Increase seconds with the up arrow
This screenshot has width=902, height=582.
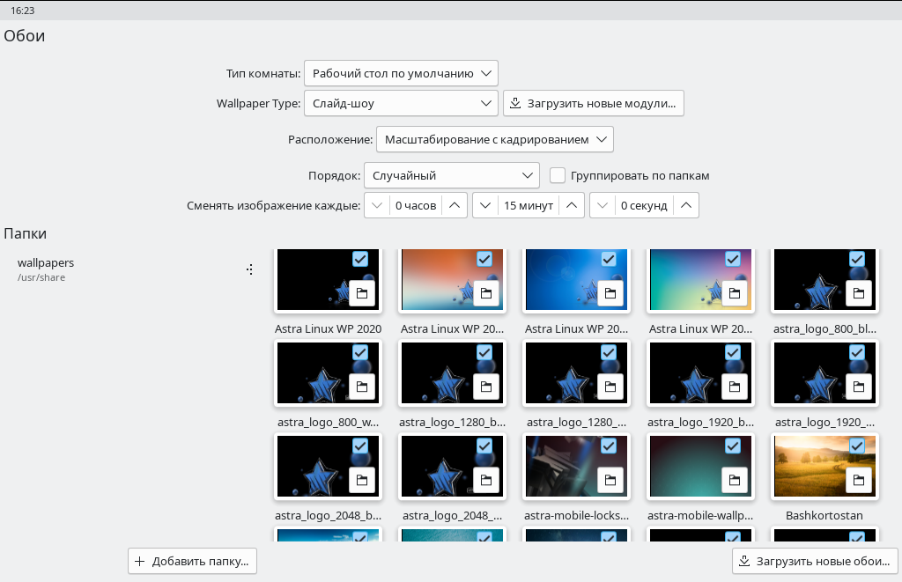click(x=686, y=205)
